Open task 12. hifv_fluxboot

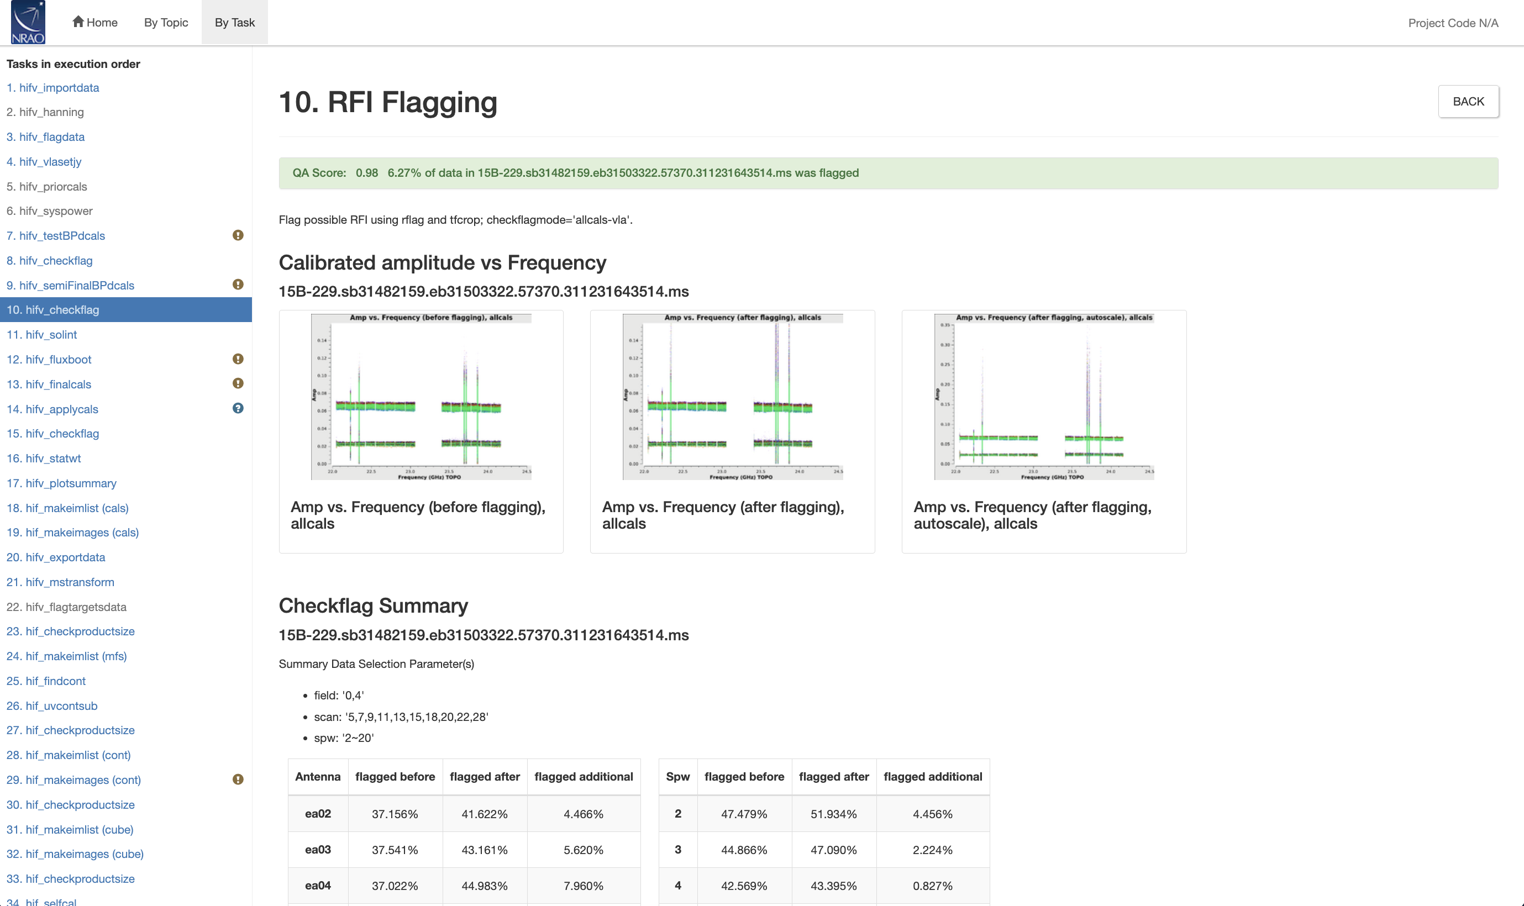49,360
